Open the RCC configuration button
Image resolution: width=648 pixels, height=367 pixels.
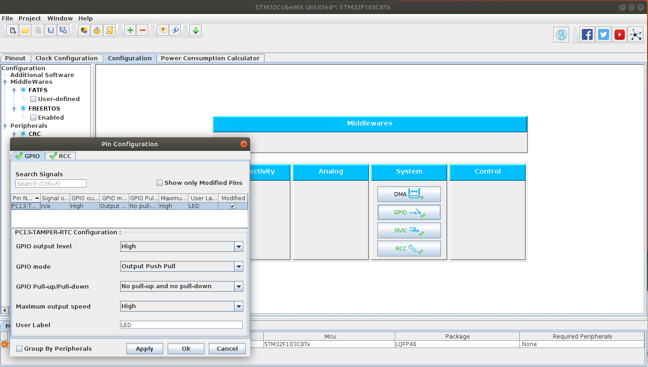point(409,248)
